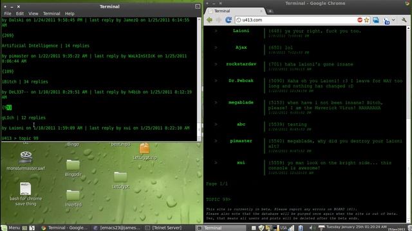Click the 'Page 1/1' indicator text
This screenshot has width=412, height=231.
217,184
